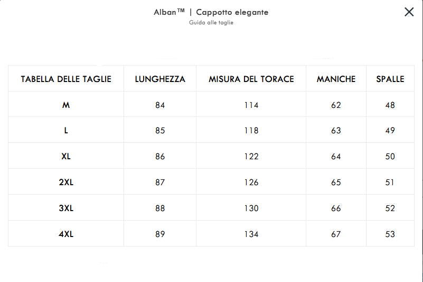423x282 pixels.
Task: Select the XL size row label
Action: (x=66, y=157)
